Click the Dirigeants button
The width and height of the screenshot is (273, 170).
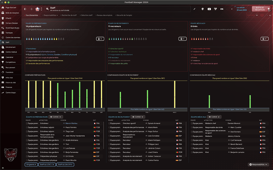(31, 165)
